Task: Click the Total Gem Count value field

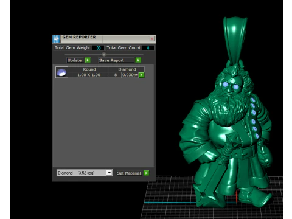Action: click(x=148, y=48)
